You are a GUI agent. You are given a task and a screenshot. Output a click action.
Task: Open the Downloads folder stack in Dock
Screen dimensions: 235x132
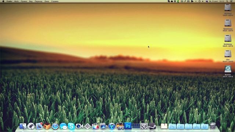[x=205, y=126]
